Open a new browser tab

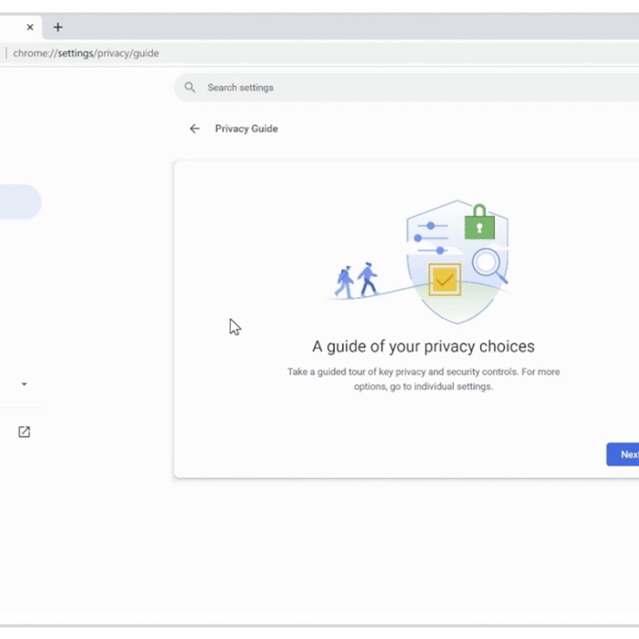pos(58,27)
